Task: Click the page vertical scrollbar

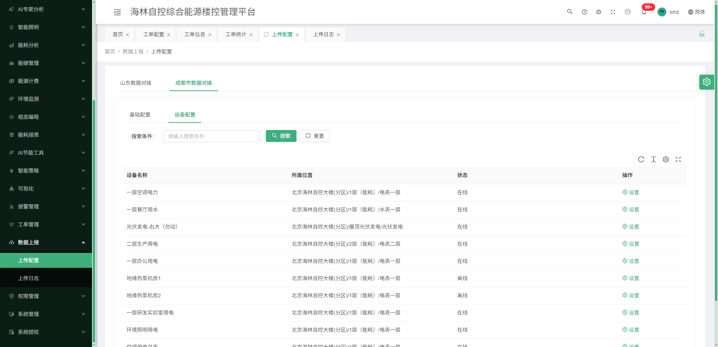Action: pos(716,153)
